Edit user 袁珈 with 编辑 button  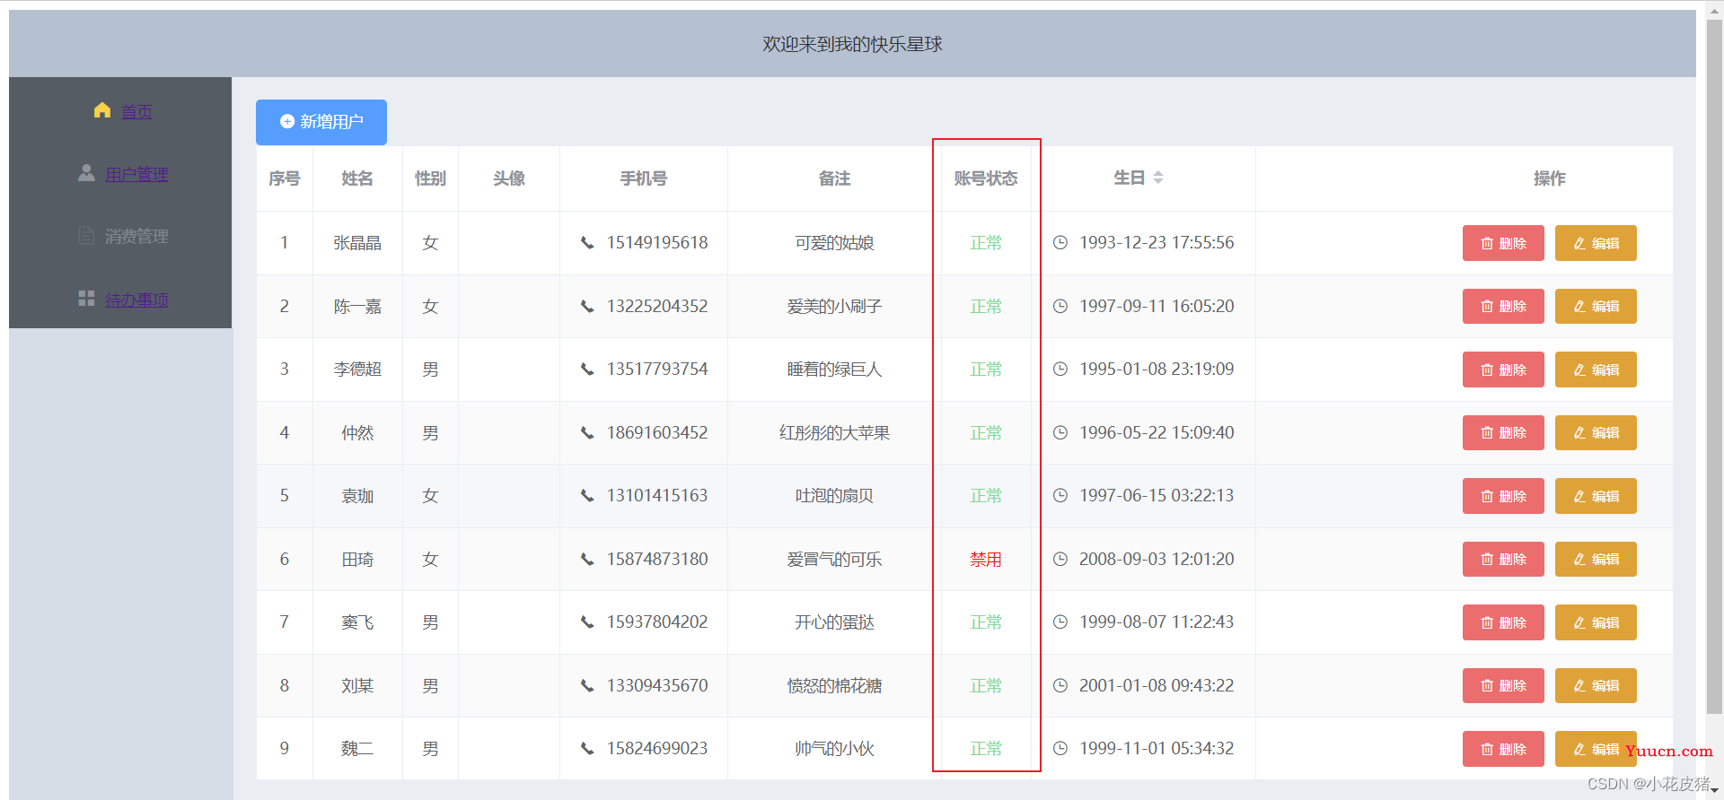point(1596,496)
